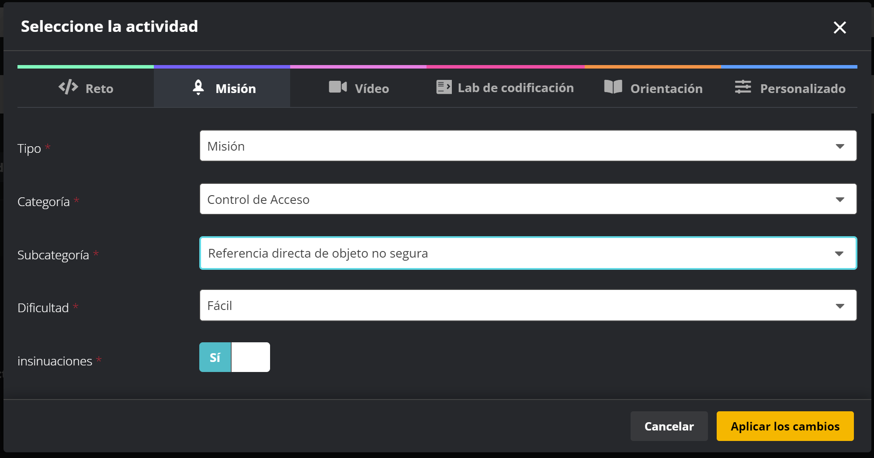Click the open book Orientación icon
The width and height of the screenshot is (874, 458).
point(613,87)
